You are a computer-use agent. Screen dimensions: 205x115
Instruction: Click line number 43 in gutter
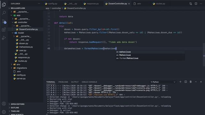click(49, 48)
